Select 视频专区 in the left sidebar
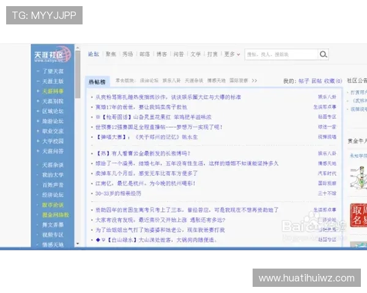The height and width of the screenshot is (293, 367). (x=53, y=235)
